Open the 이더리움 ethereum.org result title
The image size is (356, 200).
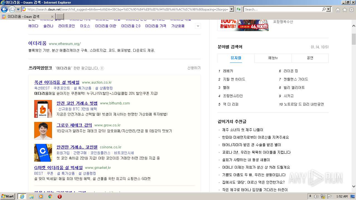[x=37, y=43]
